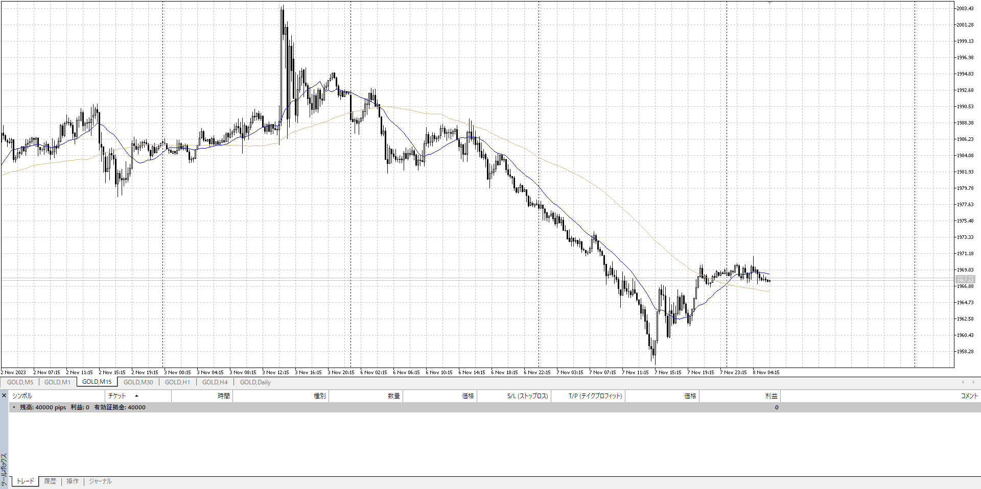Select the GOLD,M30 chart tab
The width and height of the screenshot is (981, 489).
(138, 382)
